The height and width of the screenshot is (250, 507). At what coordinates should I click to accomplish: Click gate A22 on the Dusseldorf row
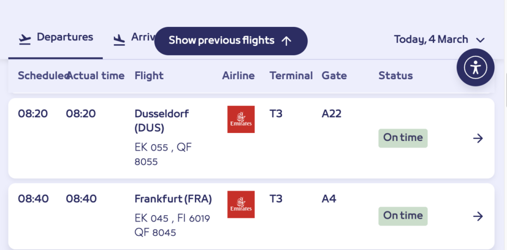[332, 113]
